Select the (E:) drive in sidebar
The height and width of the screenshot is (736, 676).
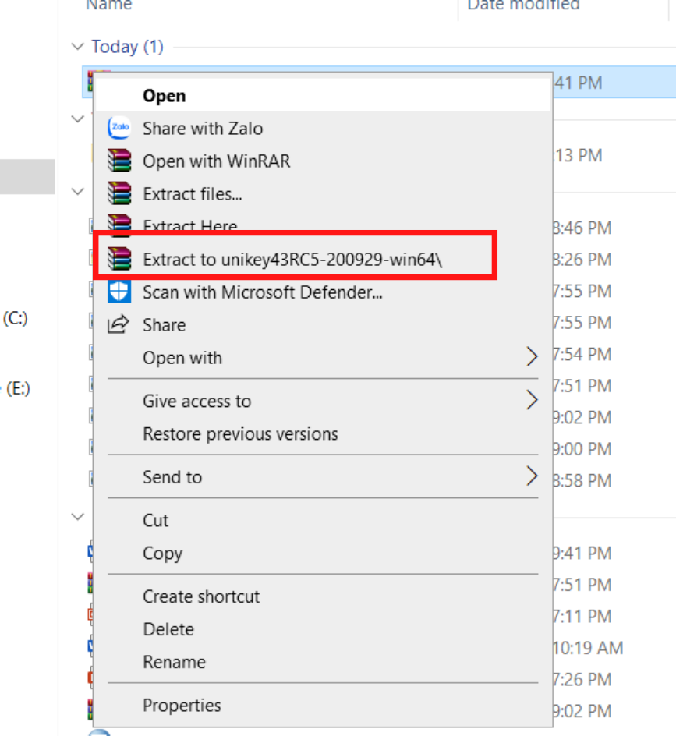tap(18, 388)
